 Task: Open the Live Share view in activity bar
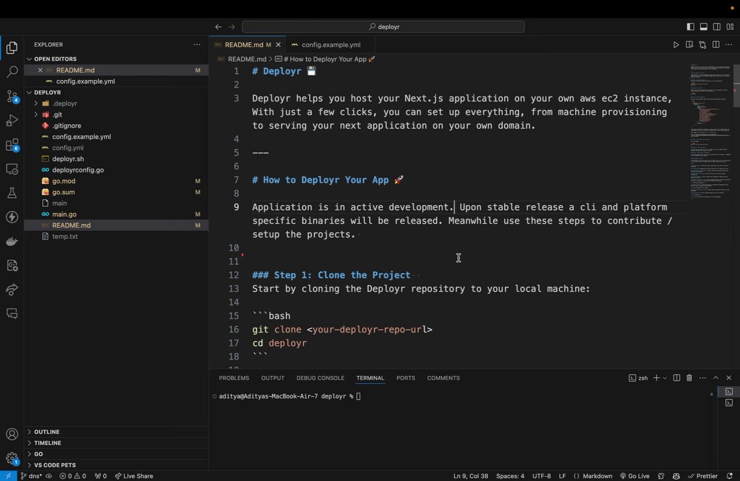pyautogui.click(x=12, y=289)
